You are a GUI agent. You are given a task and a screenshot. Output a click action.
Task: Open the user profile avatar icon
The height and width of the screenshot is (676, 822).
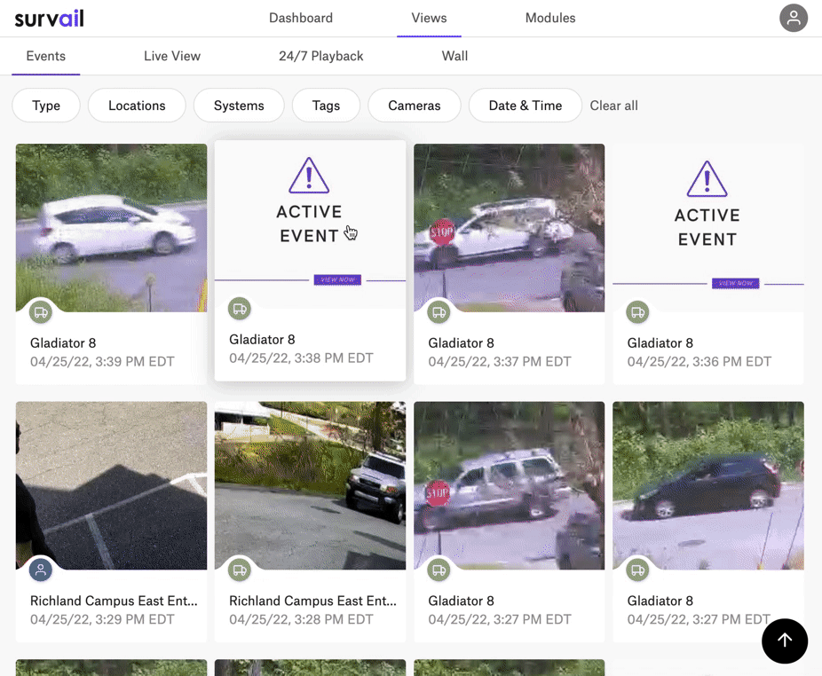793,18
